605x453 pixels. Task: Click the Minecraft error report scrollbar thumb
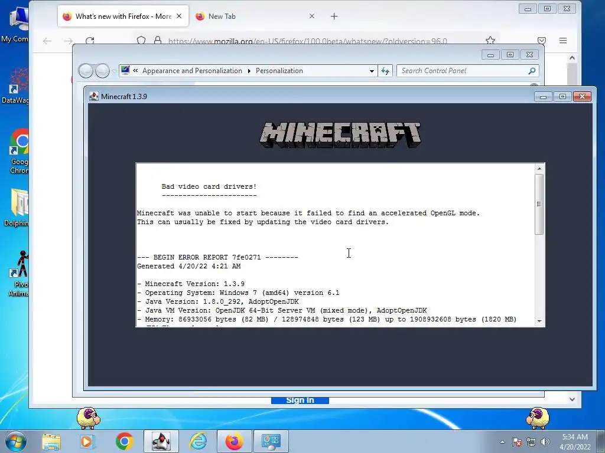539,203
